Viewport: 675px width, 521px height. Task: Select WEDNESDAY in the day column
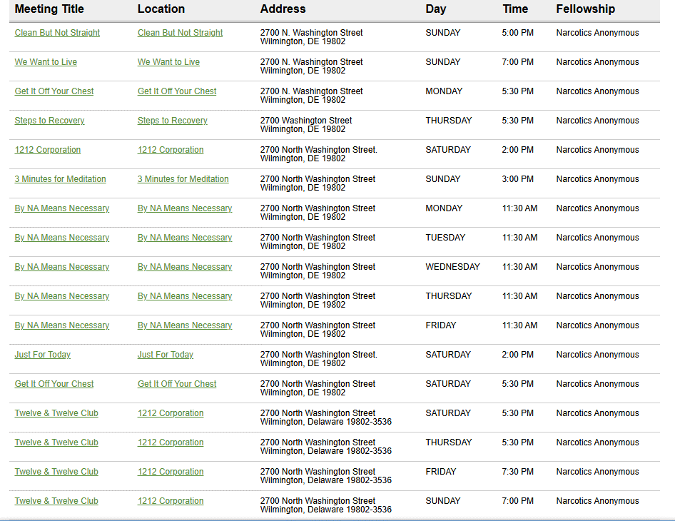coord(452,267)
